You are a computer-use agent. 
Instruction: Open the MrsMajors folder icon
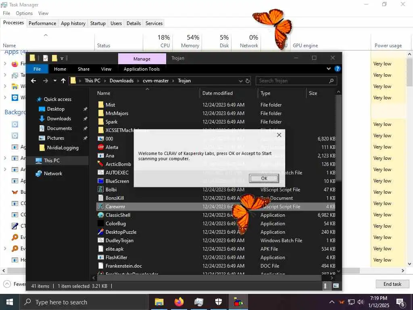click(x=100, y=113)
